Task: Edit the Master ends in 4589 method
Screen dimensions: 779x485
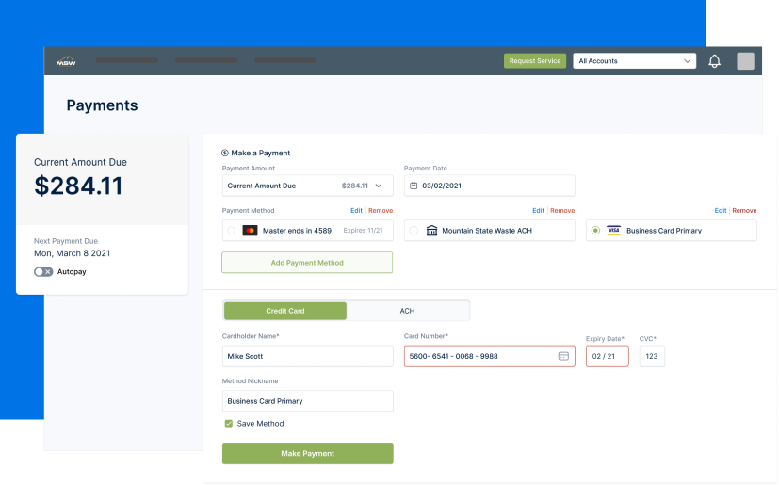Action: [356, 211]
